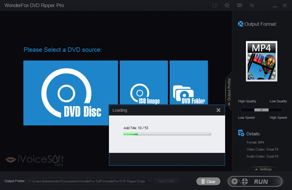Click the 'High Quality' slider label
This screenshot has width=292, height=190.
point(247,101)
